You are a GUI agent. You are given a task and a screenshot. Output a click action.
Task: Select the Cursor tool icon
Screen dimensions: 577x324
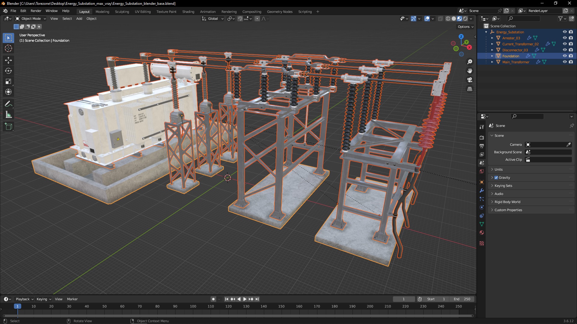(x=9, y=48)
